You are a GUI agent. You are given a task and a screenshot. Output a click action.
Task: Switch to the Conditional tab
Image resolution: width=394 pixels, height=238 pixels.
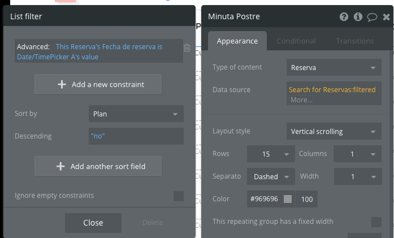(x=296, y=41)
